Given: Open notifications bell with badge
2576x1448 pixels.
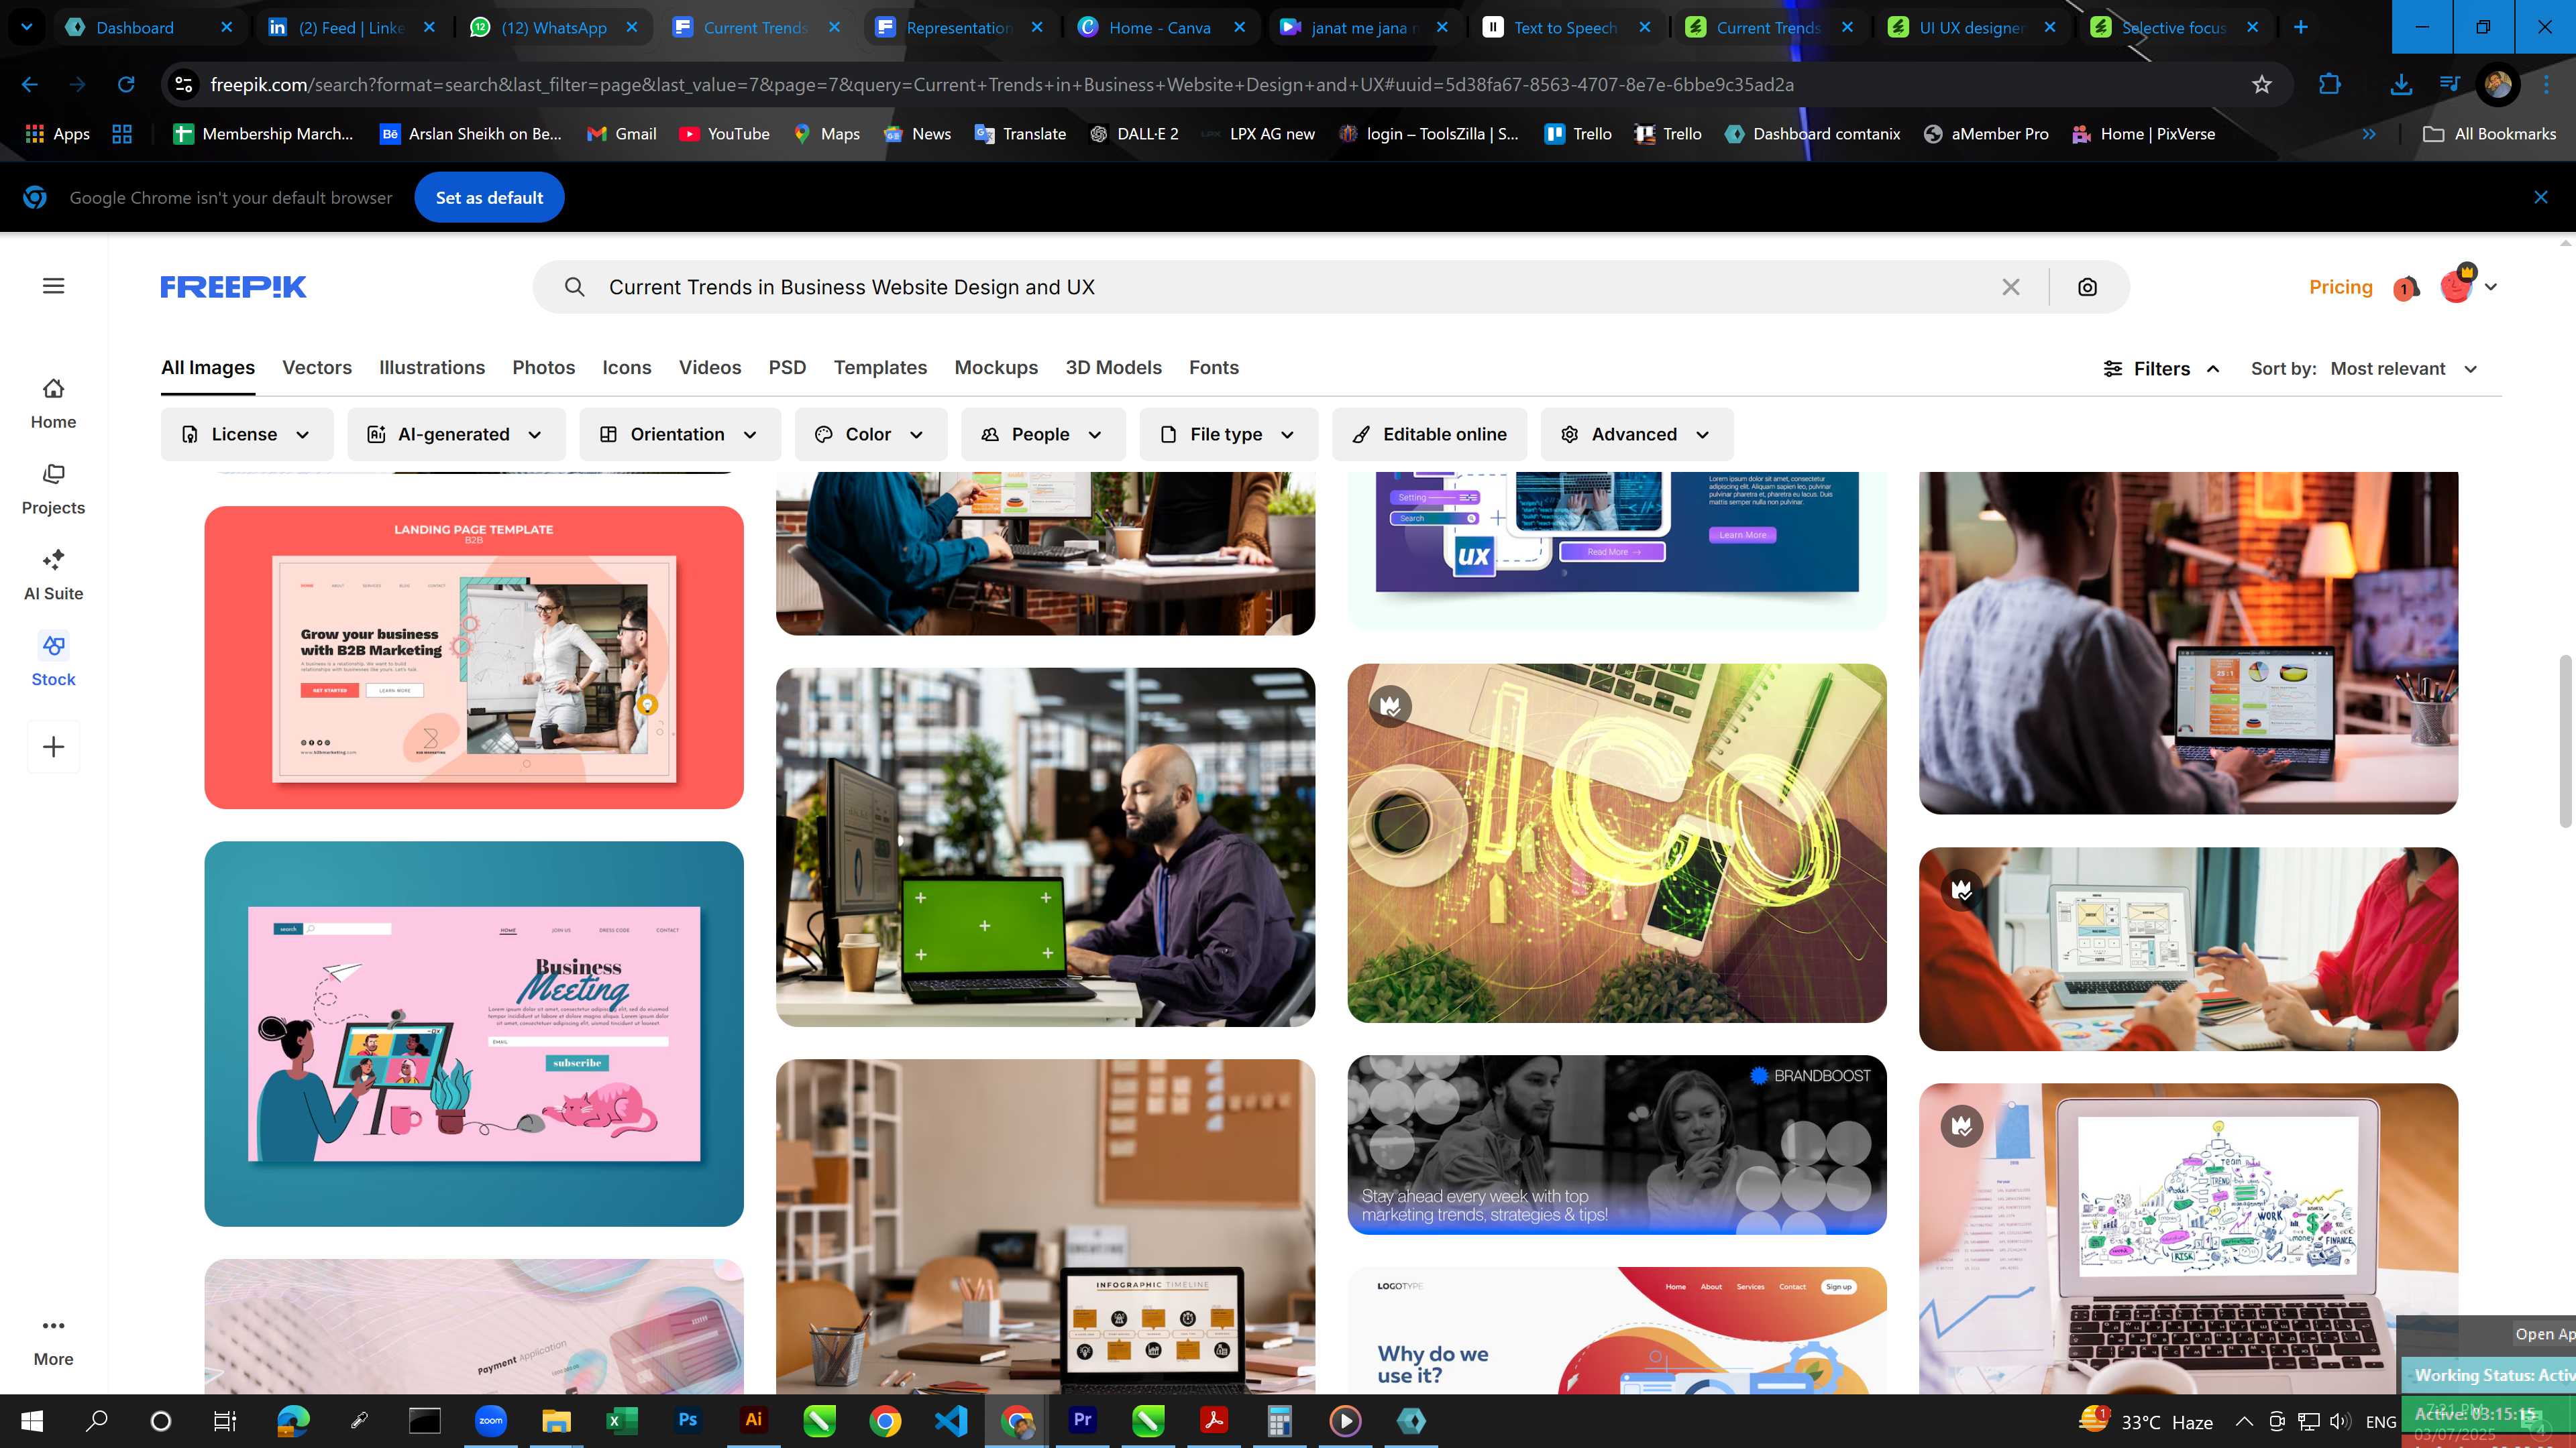Looking at the screenshot, I should pyautogui.click(x=2406, y=288).
